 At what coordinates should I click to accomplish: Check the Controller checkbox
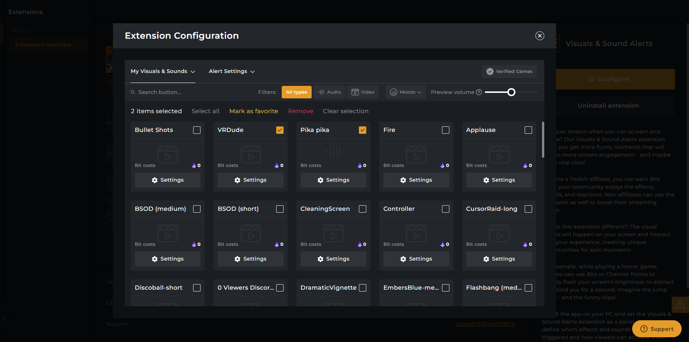point(446,209)
